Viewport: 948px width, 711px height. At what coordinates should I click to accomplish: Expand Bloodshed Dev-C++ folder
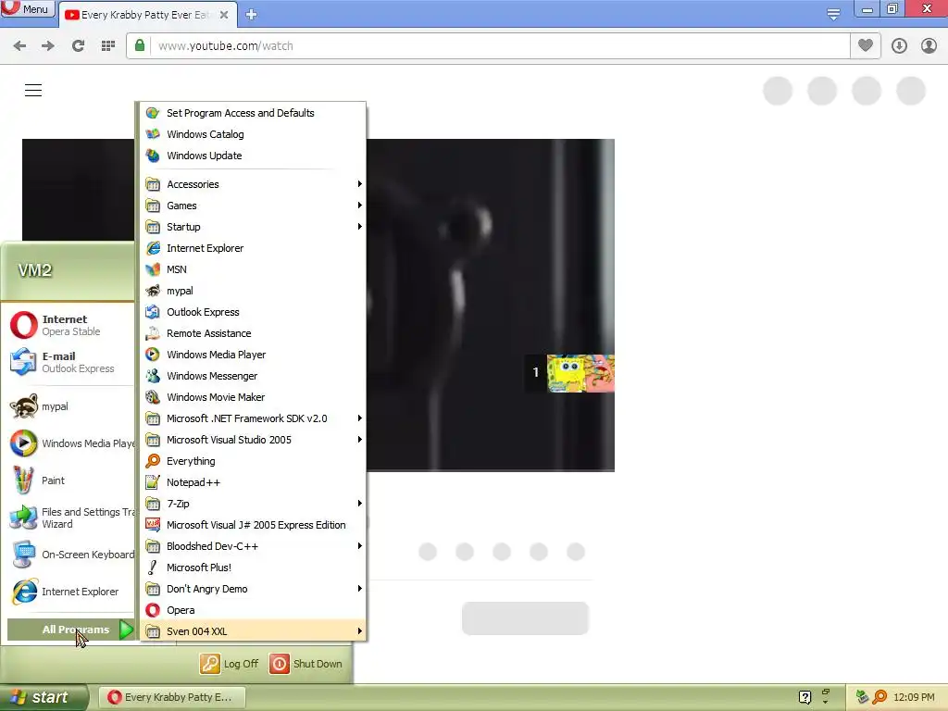[x=252, y=546]
